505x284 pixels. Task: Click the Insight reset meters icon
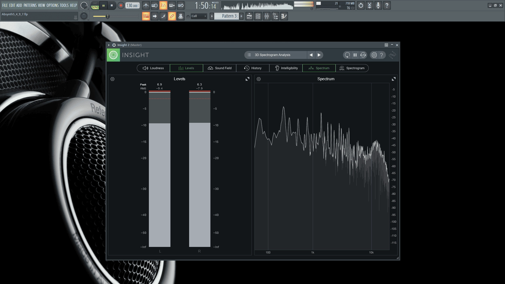tap(347, 55)
